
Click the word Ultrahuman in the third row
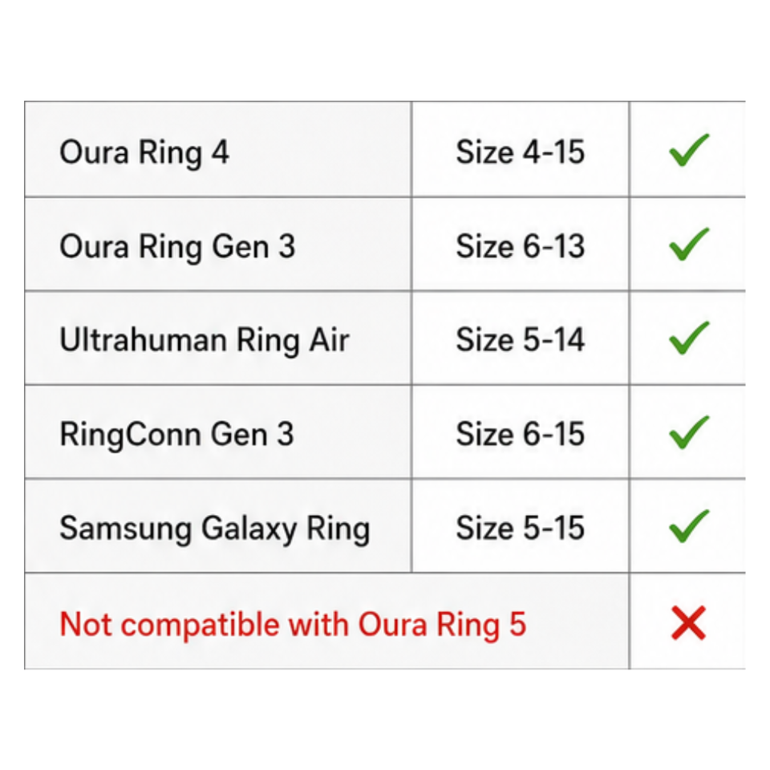(x=144, y=339)
